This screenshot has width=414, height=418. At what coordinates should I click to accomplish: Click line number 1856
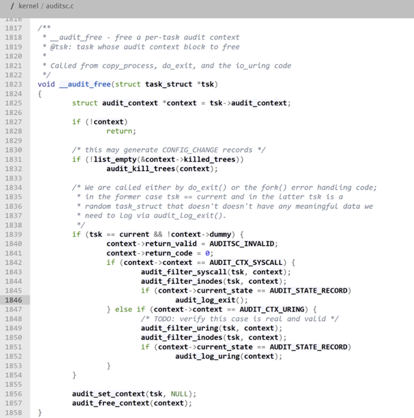pyautogui.click(x=13, y=394)
